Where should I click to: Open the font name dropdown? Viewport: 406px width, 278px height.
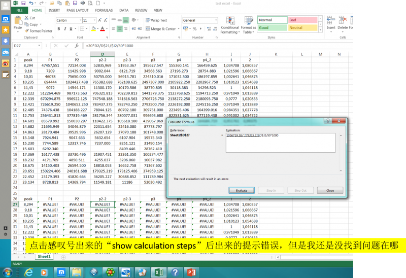pyautogui.click(x=81, y=20)
